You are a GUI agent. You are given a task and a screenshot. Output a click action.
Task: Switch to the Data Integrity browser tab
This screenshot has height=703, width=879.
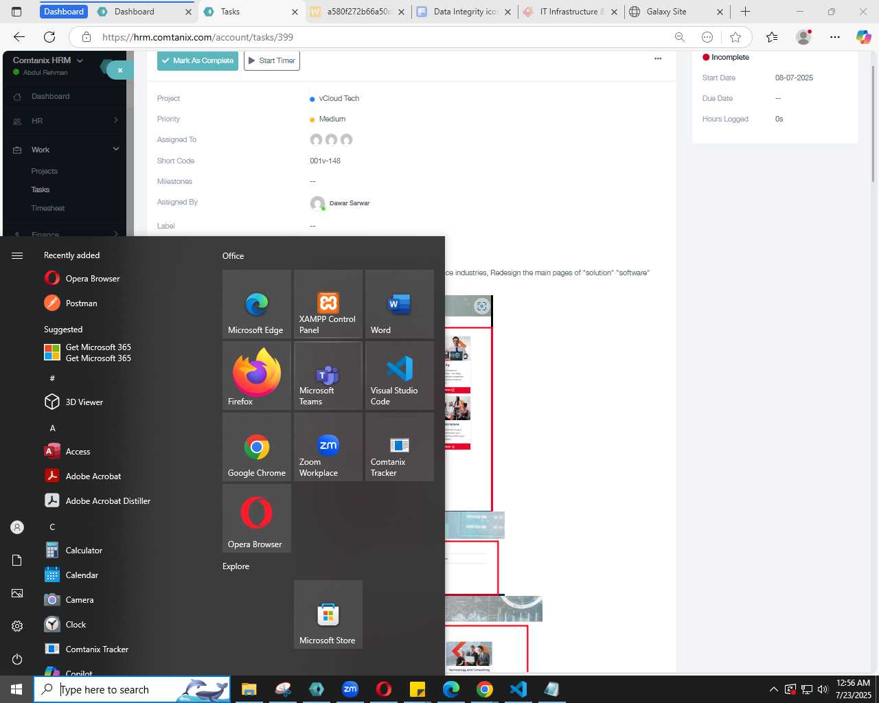tap(464, 12)
